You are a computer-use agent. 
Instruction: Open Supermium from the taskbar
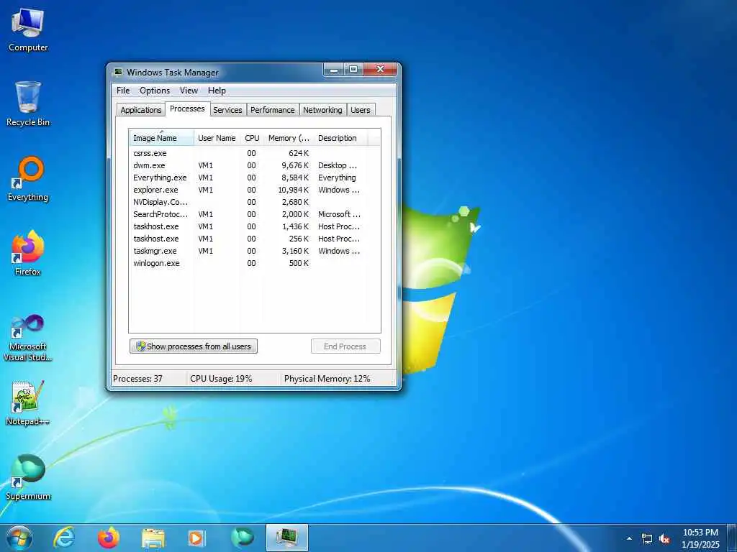[242, 538]
